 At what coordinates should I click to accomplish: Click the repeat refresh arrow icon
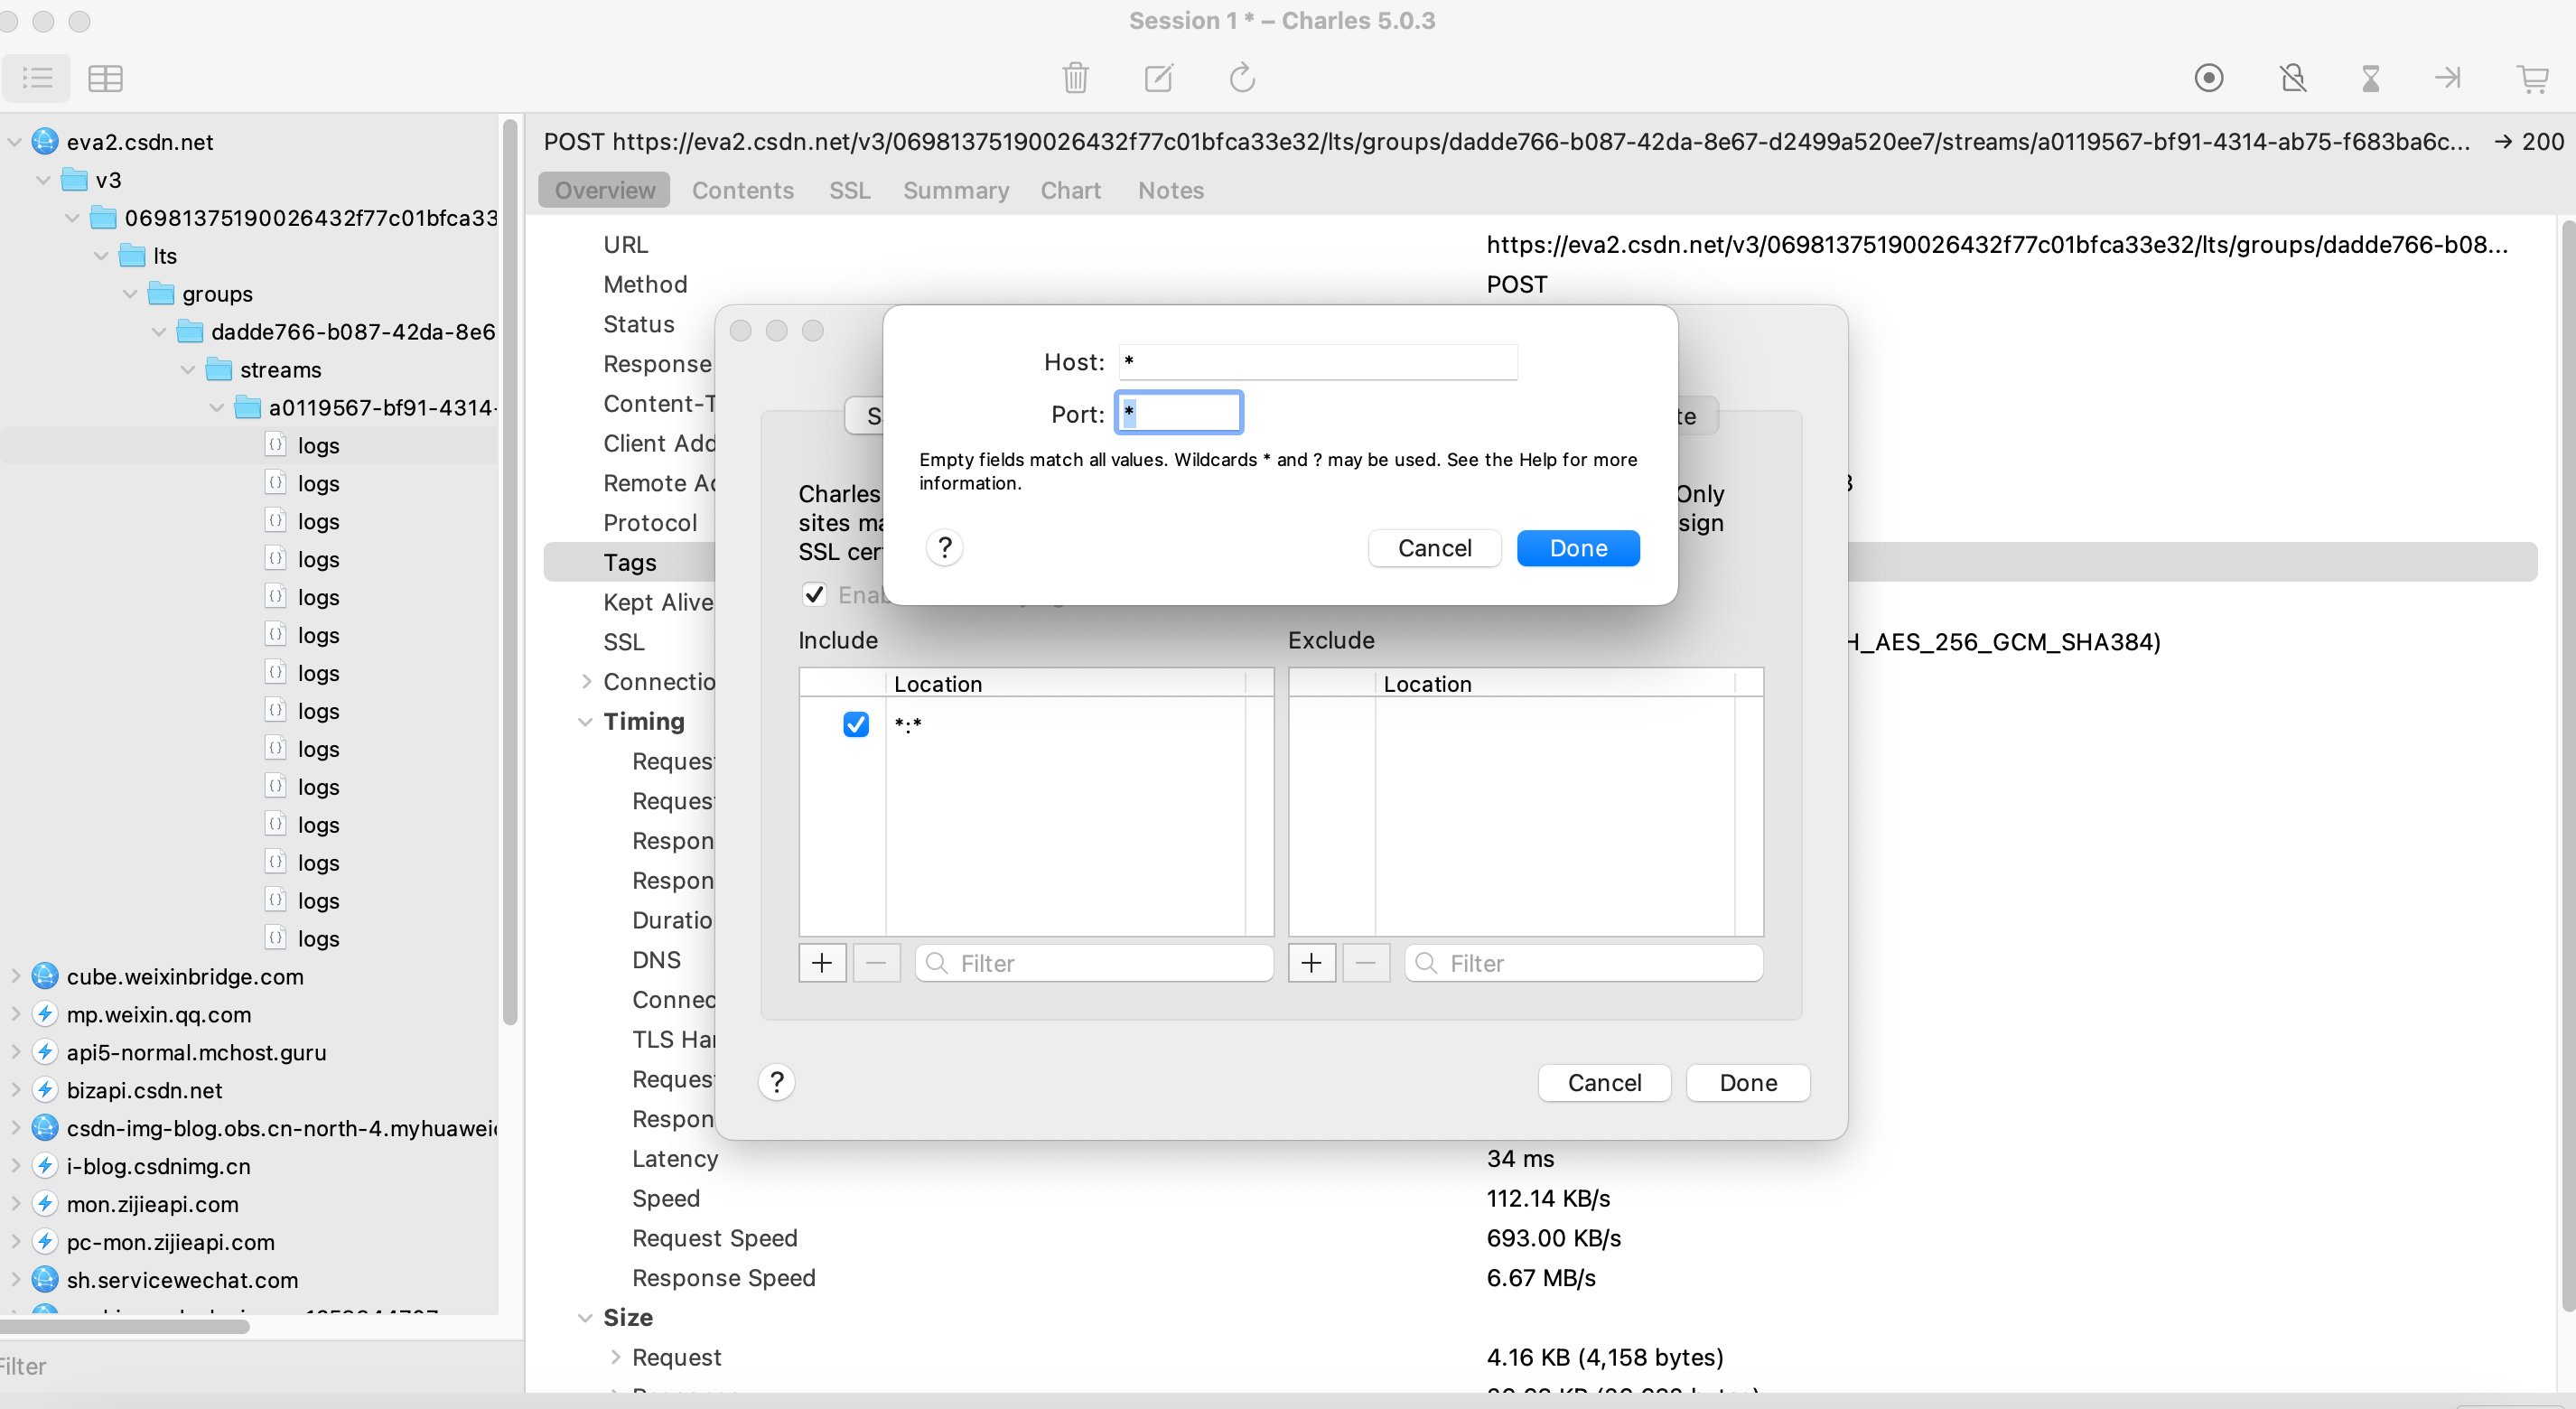[1241, 77]
